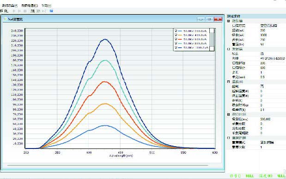The height and width of the screenshot is (179, 286).
Task: Restore the NaI chart child window
Action: click(209, 19)
